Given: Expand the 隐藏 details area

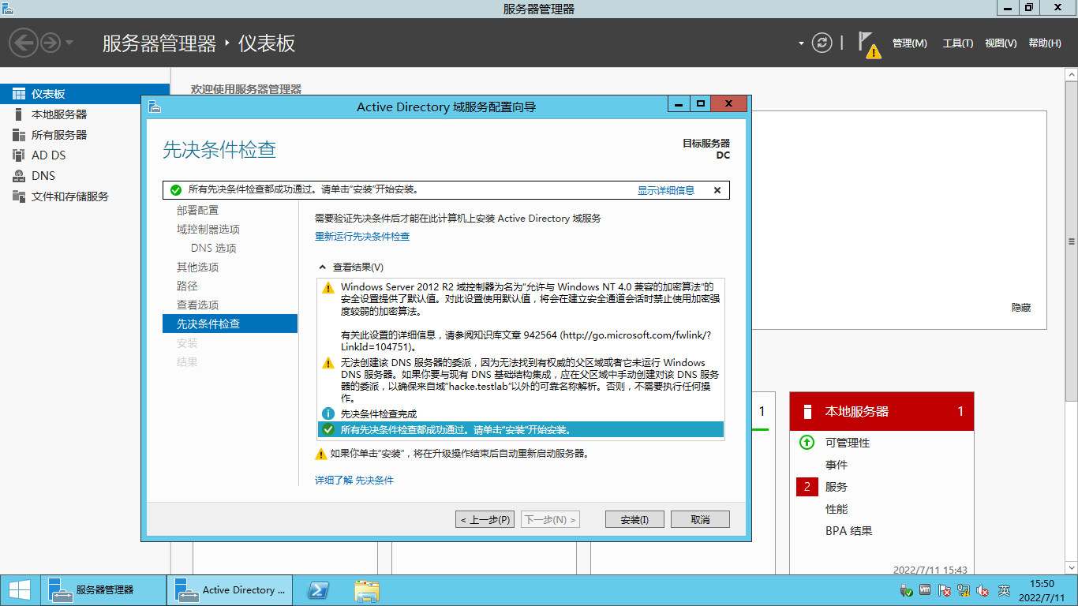Looking at the screenshot, I should 1024,307.
